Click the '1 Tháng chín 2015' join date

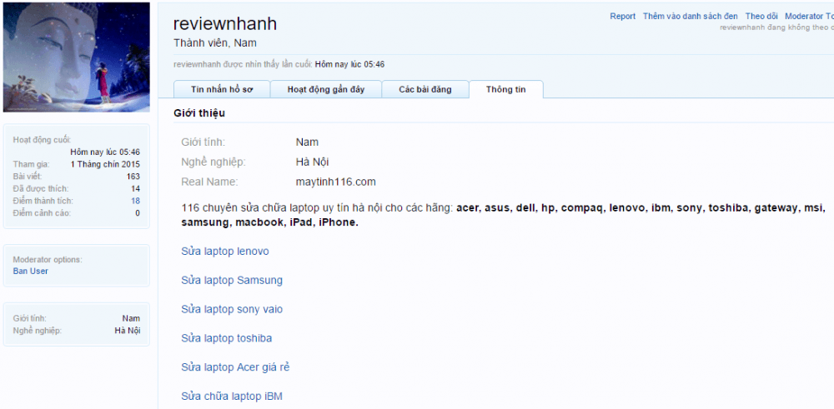(x=105, y=164)
